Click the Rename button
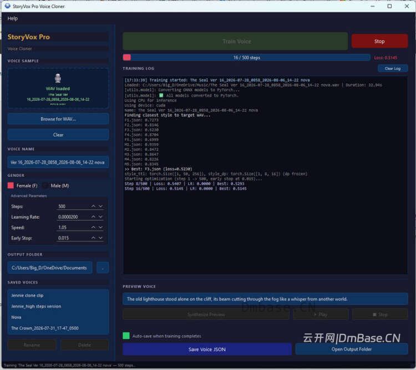Viewport: 416px width, 370px height. coord(32,345)
